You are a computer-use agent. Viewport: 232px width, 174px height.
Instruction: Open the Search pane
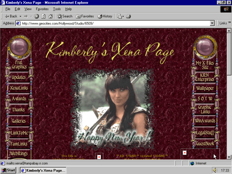(x=65, y=16)
